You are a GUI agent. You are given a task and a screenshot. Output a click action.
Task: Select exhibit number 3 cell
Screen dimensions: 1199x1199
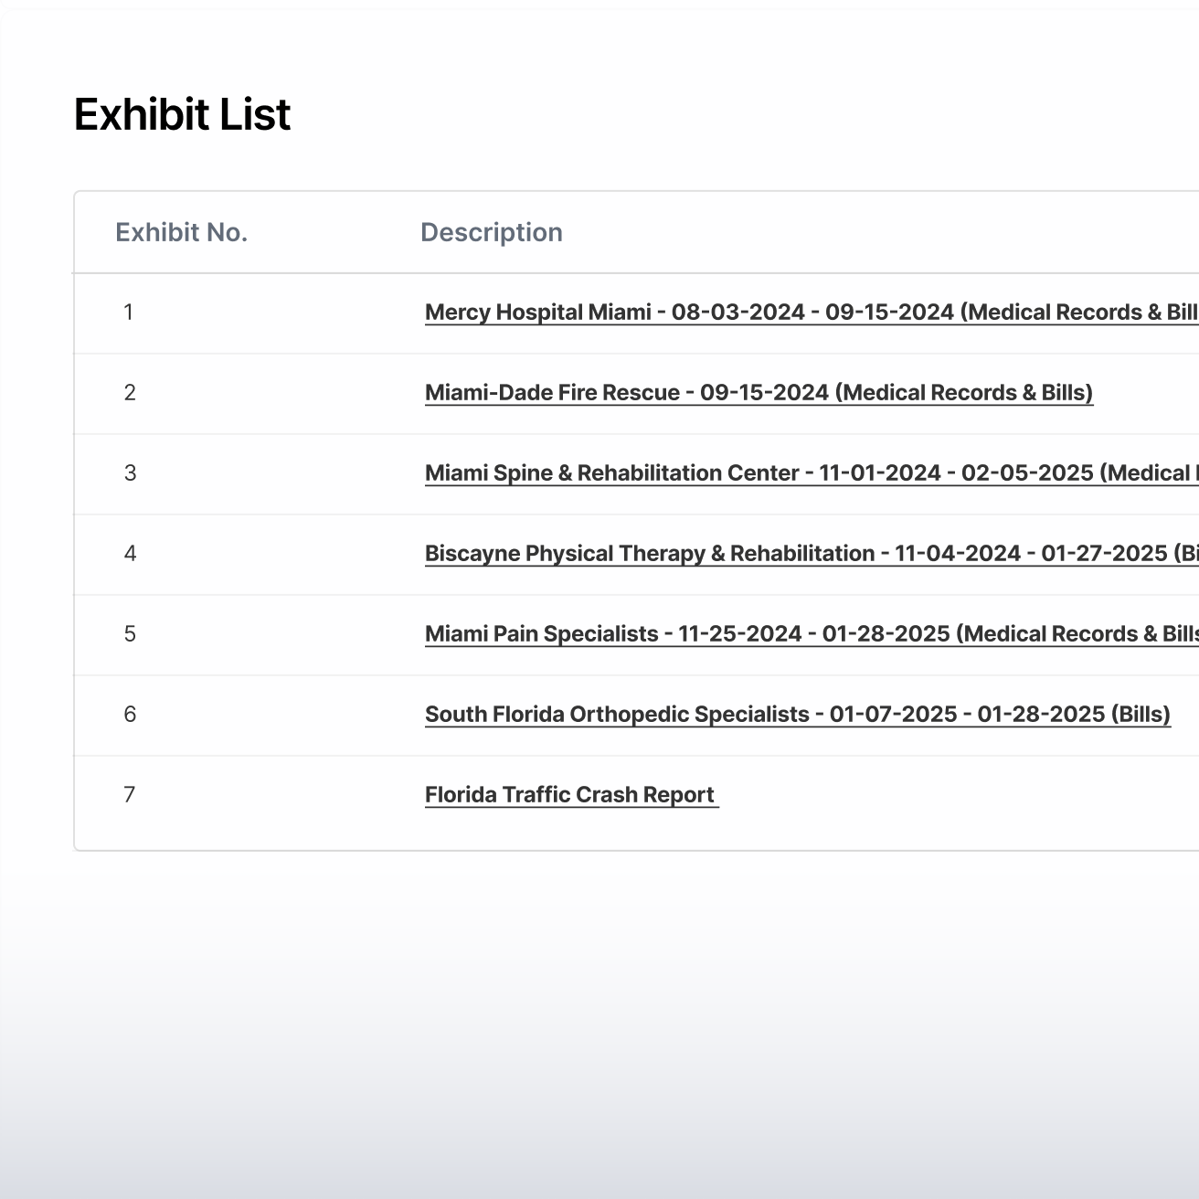pos(130,473)
